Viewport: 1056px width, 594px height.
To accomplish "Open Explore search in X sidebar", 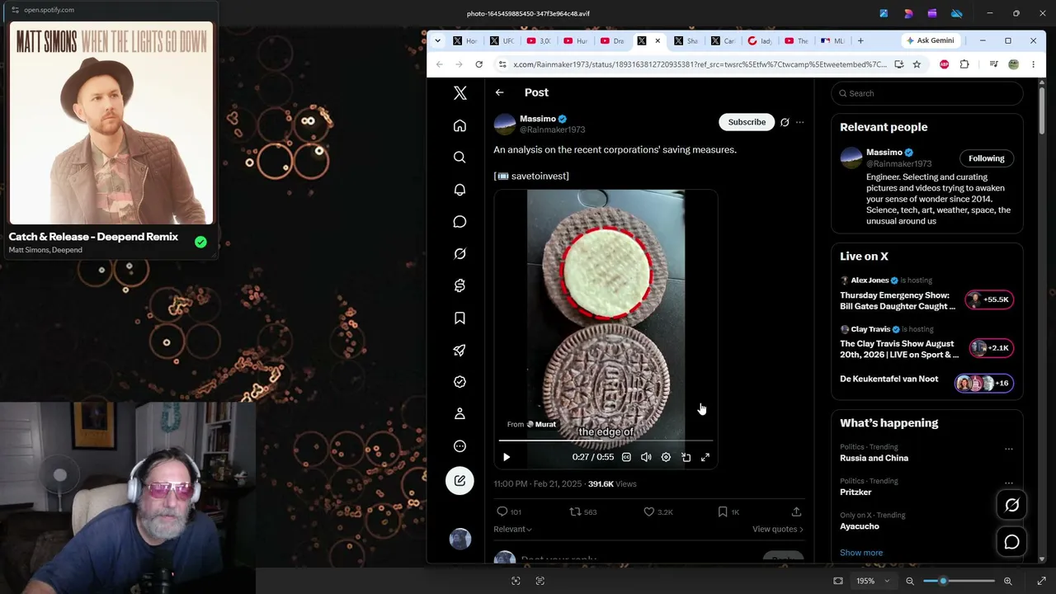I will click(x=460, y=158).
